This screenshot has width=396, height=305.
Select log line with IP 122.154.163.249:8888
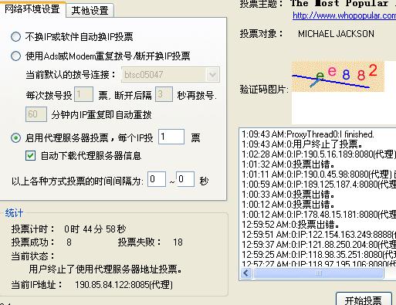pos(319,235)
